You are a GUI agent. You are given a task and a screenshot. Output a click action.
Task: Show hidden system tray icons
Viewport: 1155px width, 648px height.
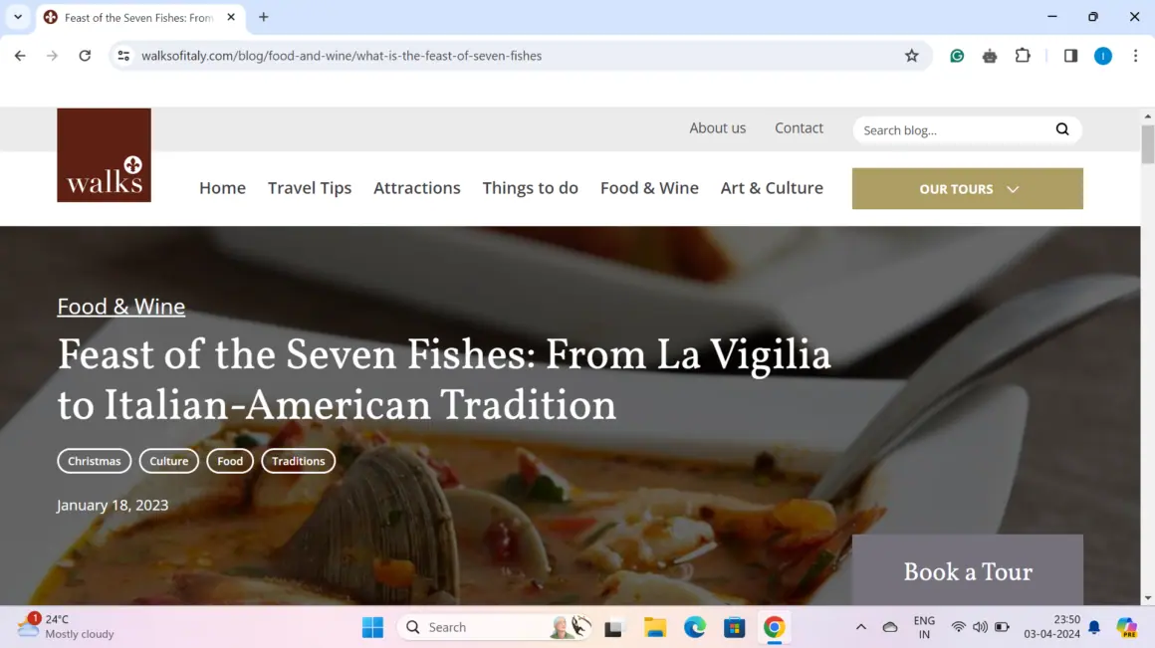(x=860, y=627)
